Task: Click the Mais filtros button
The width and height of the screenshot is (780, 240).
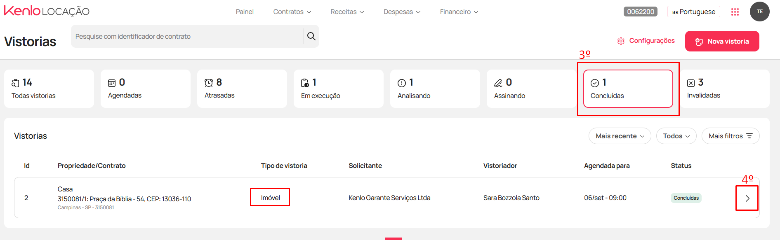Action: tap(731, 136)
